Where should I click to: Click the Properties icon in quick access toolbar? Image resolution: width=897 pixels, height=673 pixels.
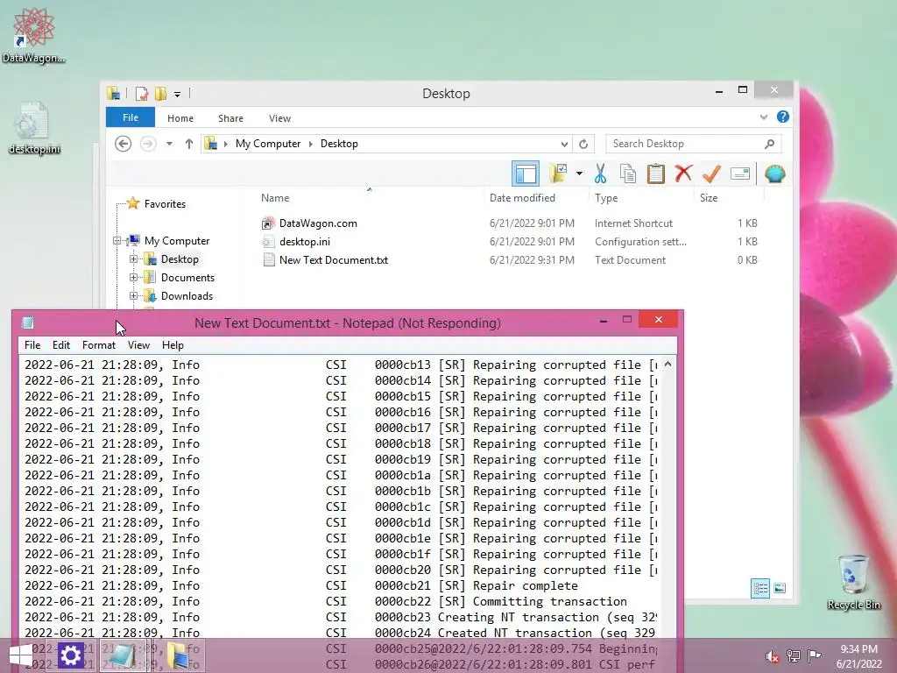141,93
